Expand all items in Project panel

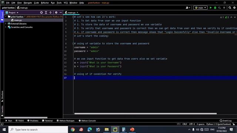click(x=46, y=13)
